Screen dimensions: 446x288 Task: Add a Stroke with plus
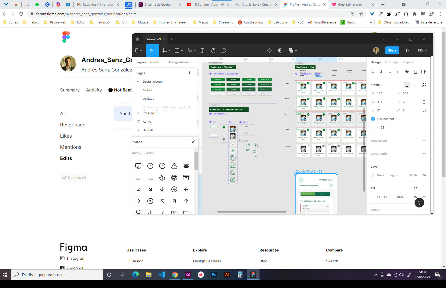pos(424,210)
